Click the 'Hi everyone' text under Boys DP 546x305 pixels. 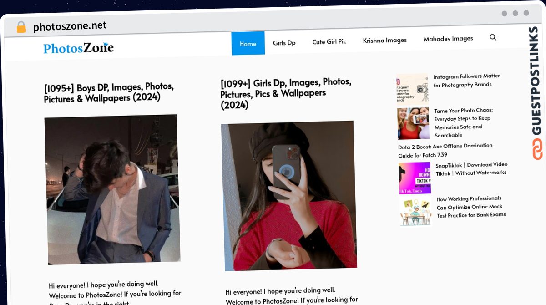tap(115, 294)
